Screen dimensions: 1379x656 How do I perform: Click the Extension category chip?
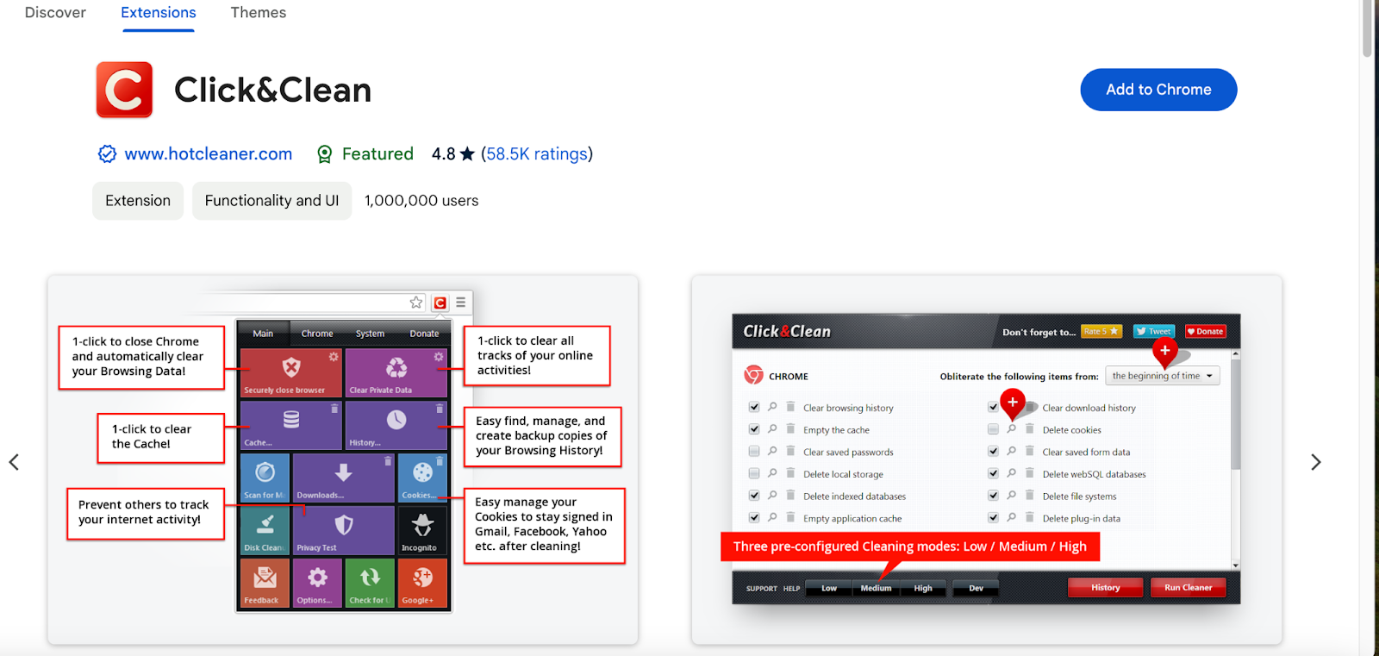(138, 201)
